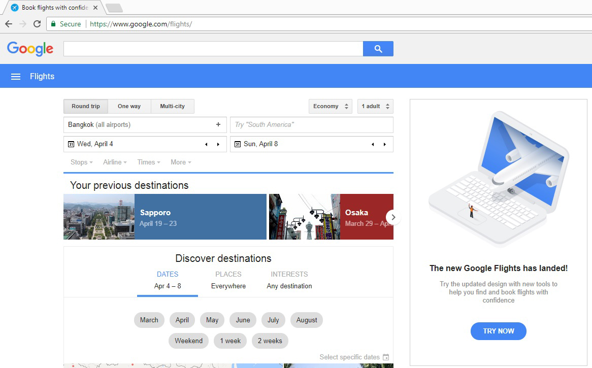Click the blue search magnifier button

(378, 49)
